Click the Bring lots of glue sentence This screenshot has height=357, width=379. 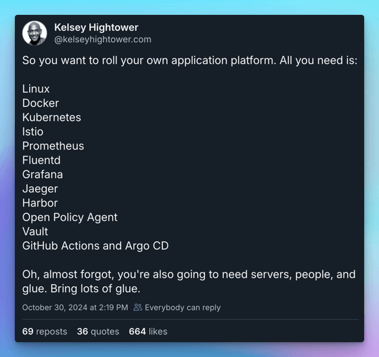click(95, 289)
